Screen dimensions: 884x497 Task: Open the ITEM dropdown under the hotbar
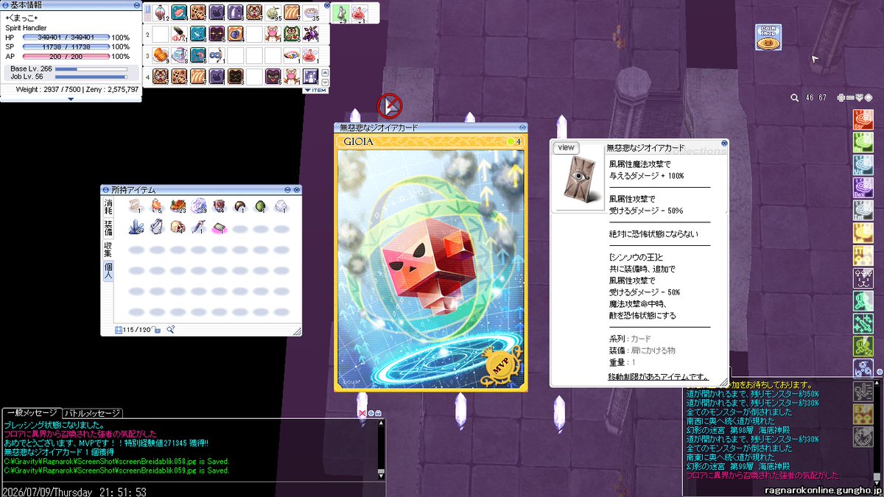315,90
